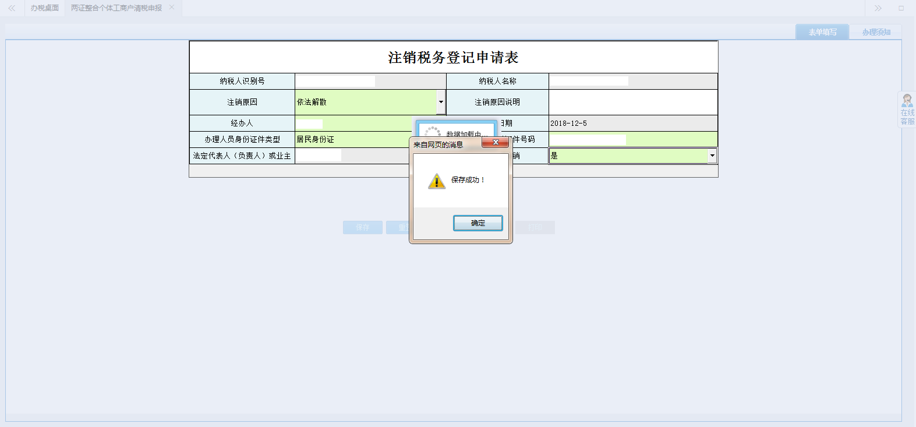Select the 两证整合个体工商户清税申报 tab
Screen dimensions: 916x427
click(116, 8)
